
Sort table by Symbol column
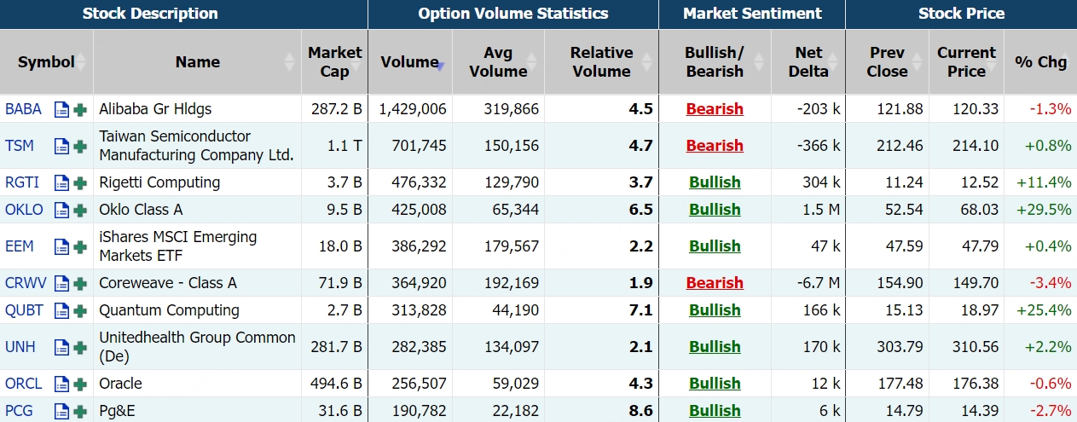point(46,62)
